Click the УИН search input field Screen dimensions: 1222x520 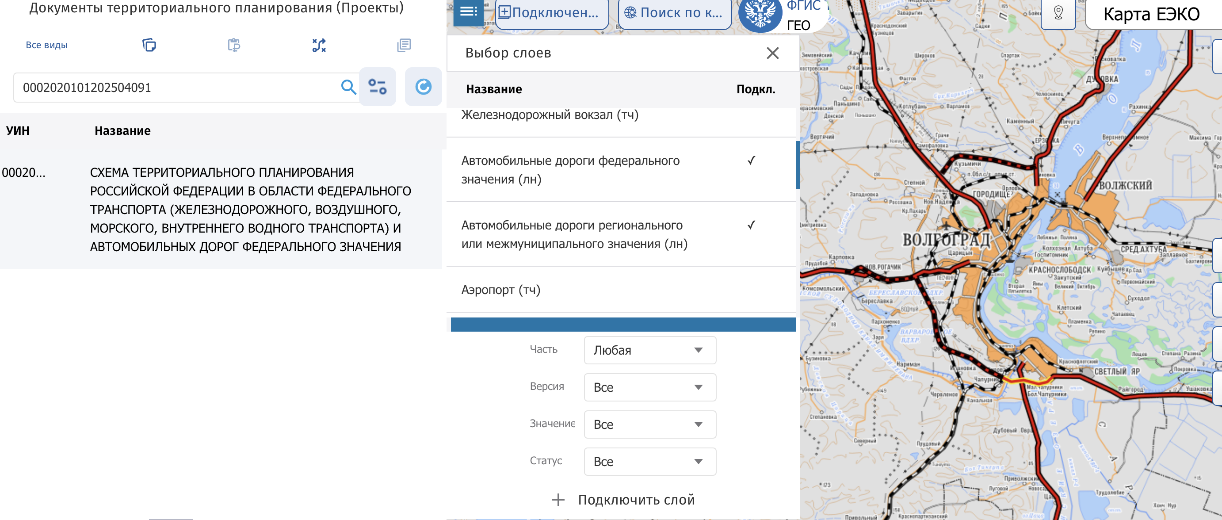[x=178, y=87]
